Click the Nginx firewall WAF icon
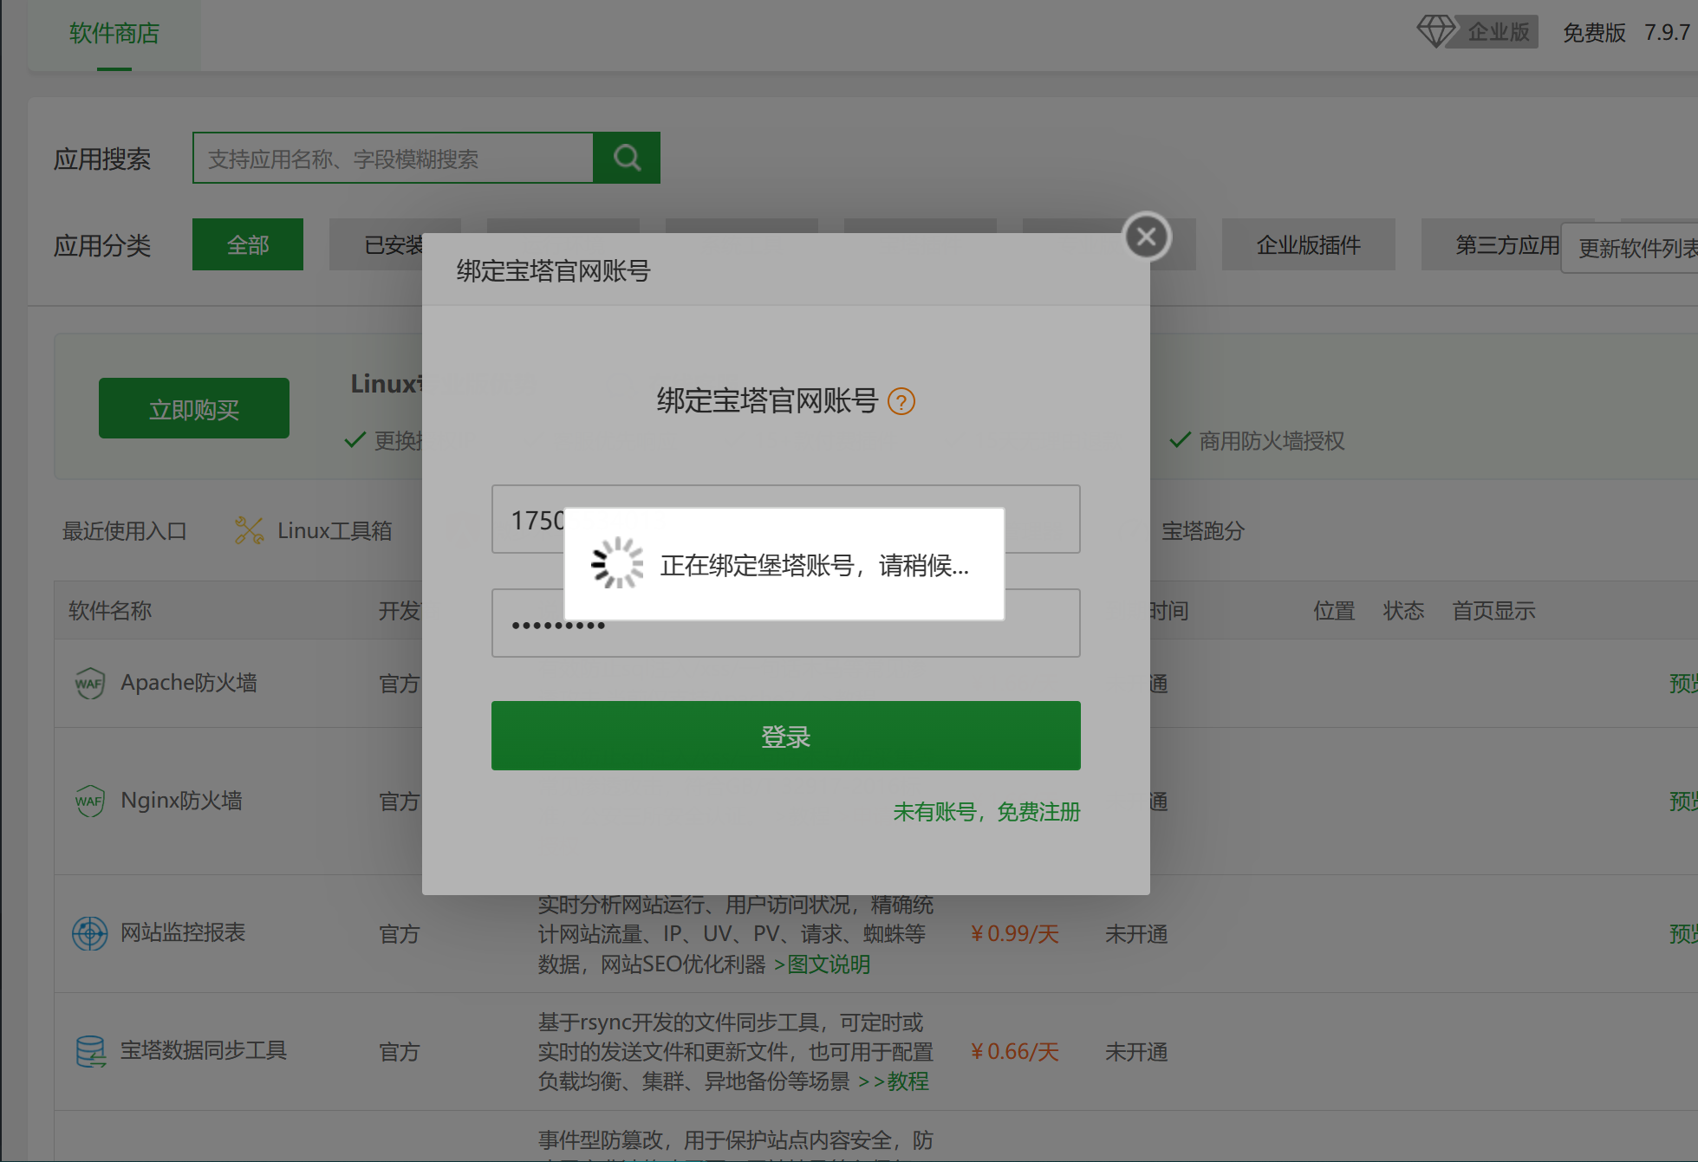 coord(89,801)
